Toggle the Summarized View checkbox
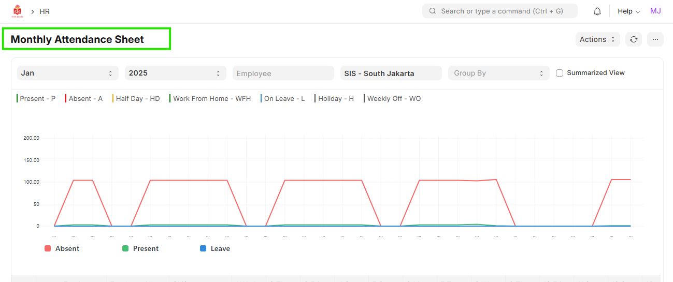 [560, 73]
